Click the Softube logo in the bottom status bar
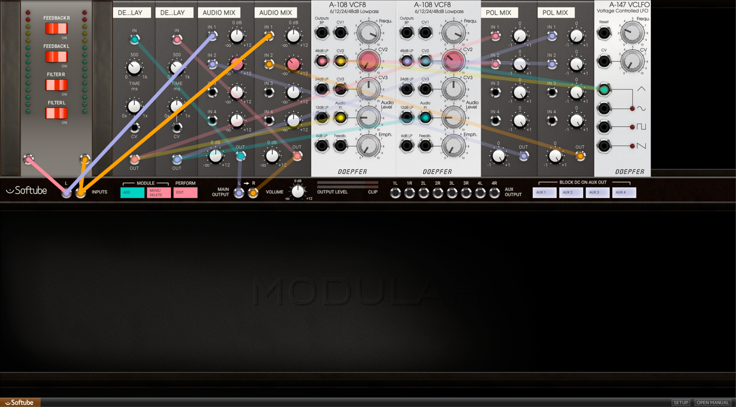Viewport: 736px width, 407px height. pos(20,403)
